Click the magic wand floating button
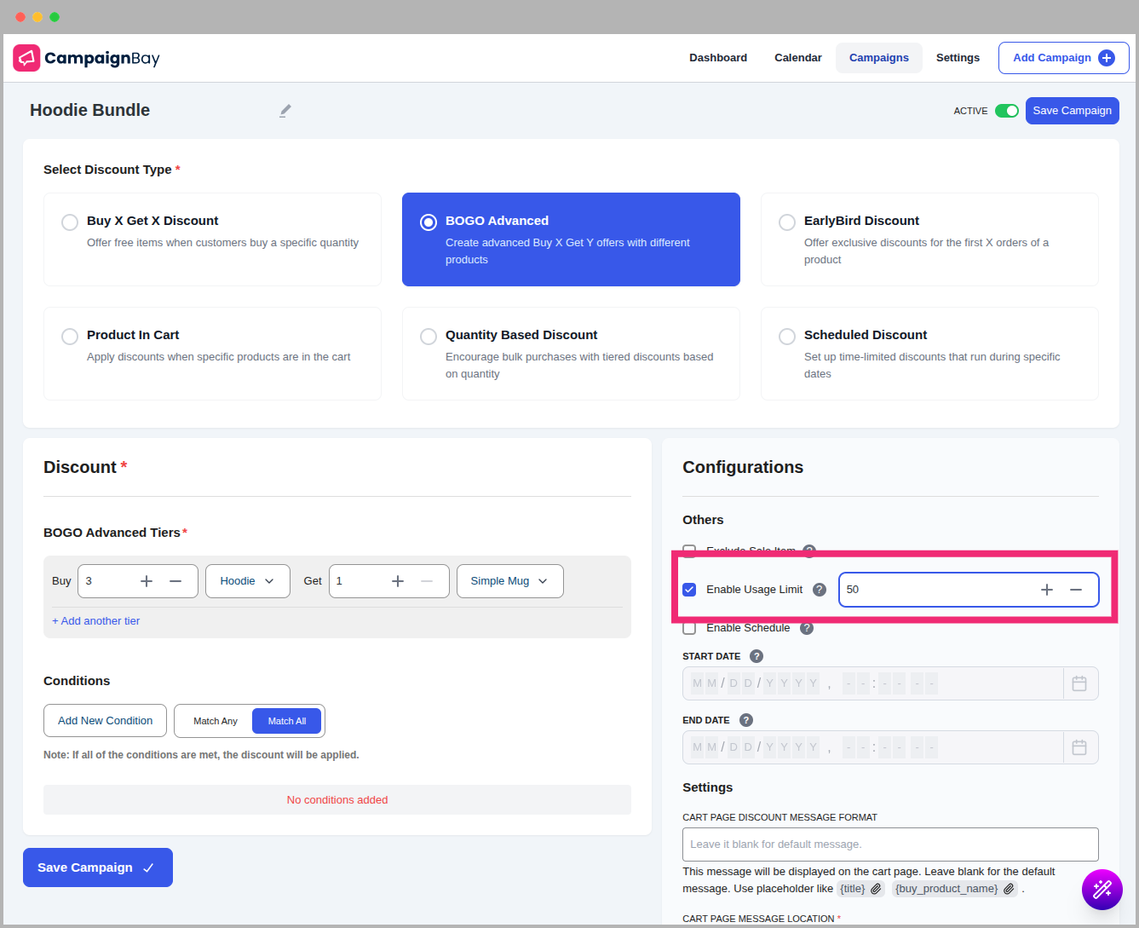The image size is (1139, 928). (1102, 890)
